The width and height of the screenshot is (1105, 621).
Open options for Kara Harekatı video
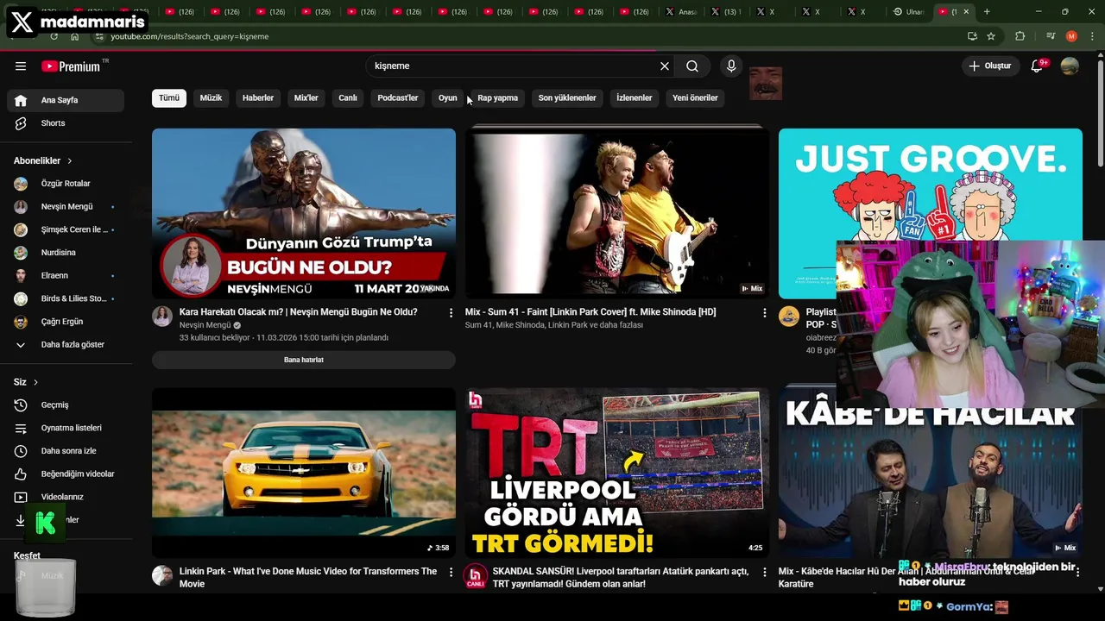(451, 312)
